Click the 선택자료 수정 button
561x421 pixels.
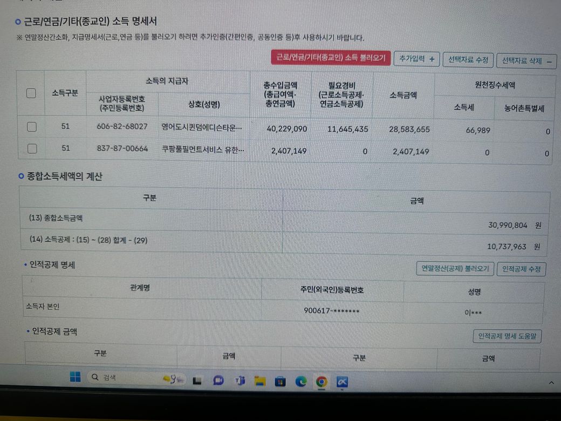pos(468,60)
